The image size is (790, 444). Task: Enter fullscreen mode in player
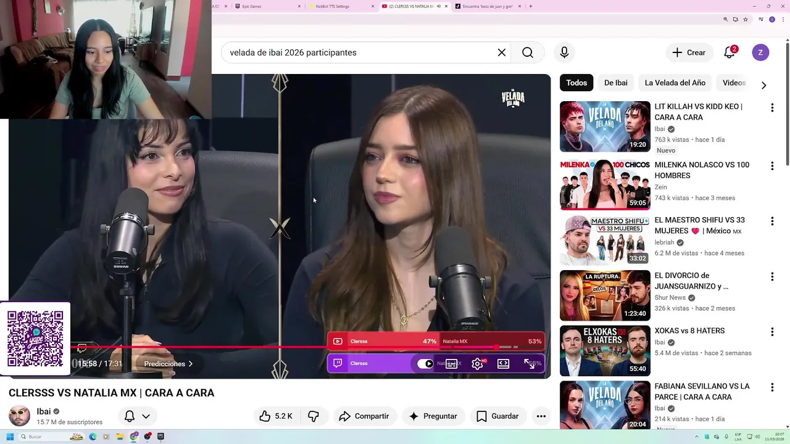click(x=530, y=364)
